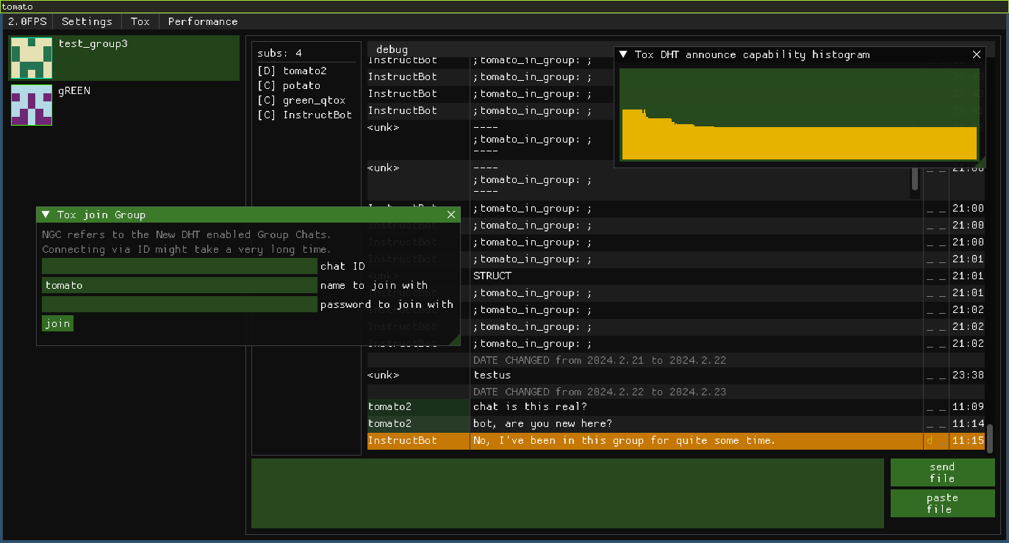Close the Tox join Group window
This screenshot has height=543, width=1009.
[x=451, y=215]
